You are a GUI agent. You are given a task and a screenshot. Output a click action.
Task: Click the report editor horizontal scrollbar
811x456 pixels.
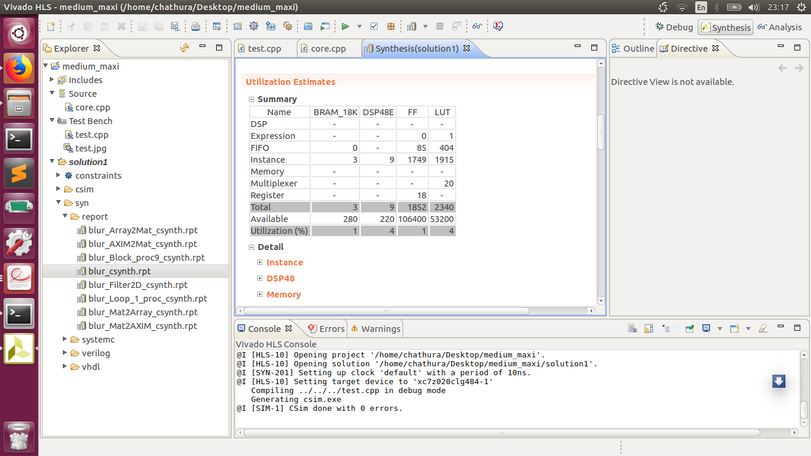[x=387, y=310]
